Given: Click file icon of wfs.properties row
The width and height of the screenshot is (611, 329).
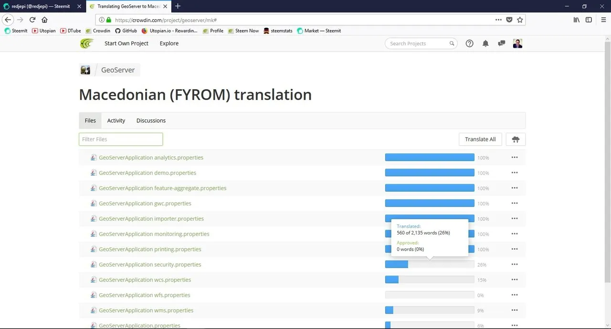Looking at the screenshot, I should pyautogui.click(x=94, y=295).
